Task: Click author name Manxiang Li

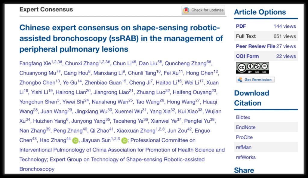Action: [108, 73]
